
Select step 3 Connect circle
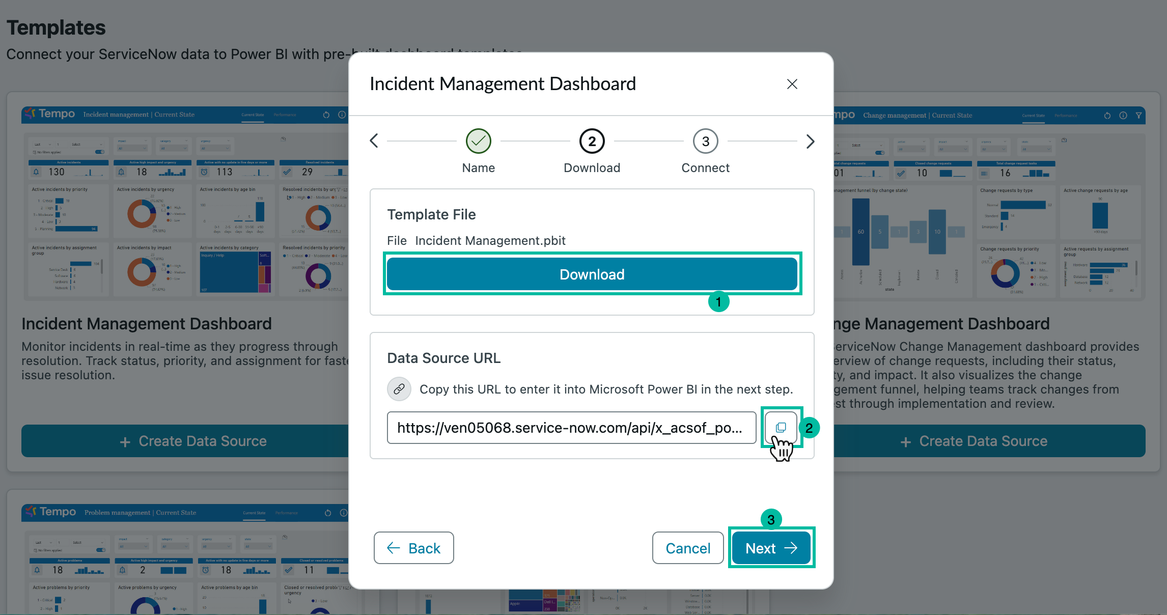[706, 141]
